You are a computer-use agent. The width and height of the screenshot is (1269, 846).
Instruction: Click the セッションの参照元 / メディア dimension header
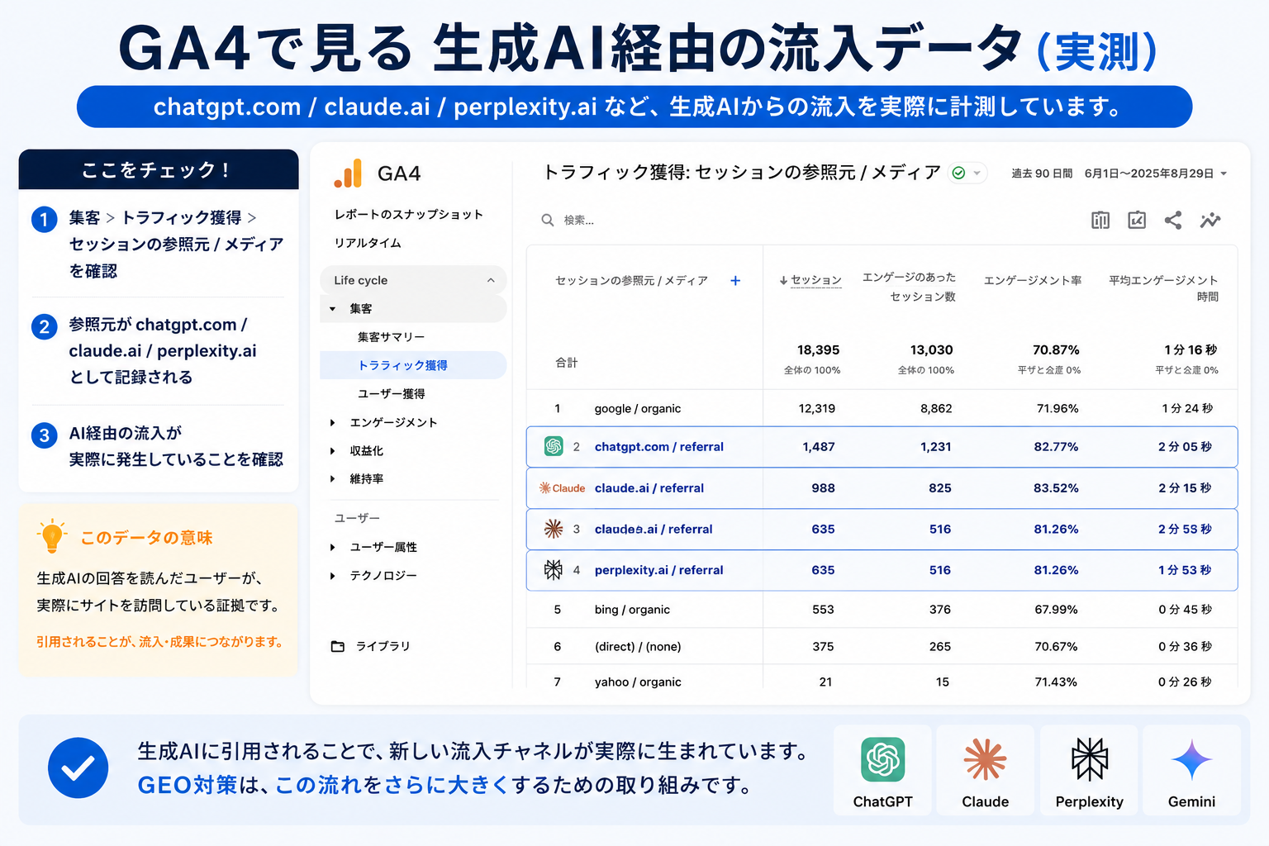point(631,281)
